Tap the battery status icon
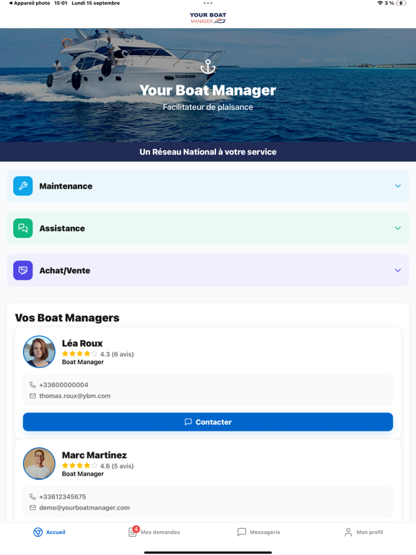Viewport: 416px width, 555px height. [401, 3]
